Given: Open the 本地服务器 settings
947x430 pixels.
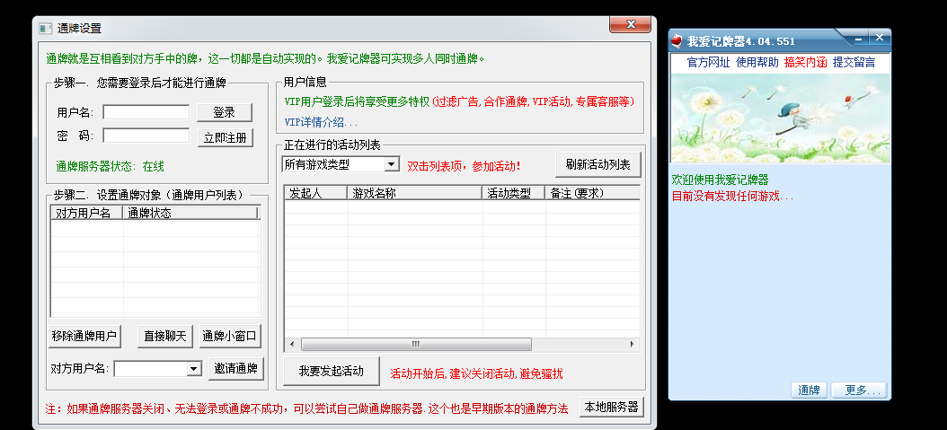Looking at the screenshot, I should pos(611,407).
